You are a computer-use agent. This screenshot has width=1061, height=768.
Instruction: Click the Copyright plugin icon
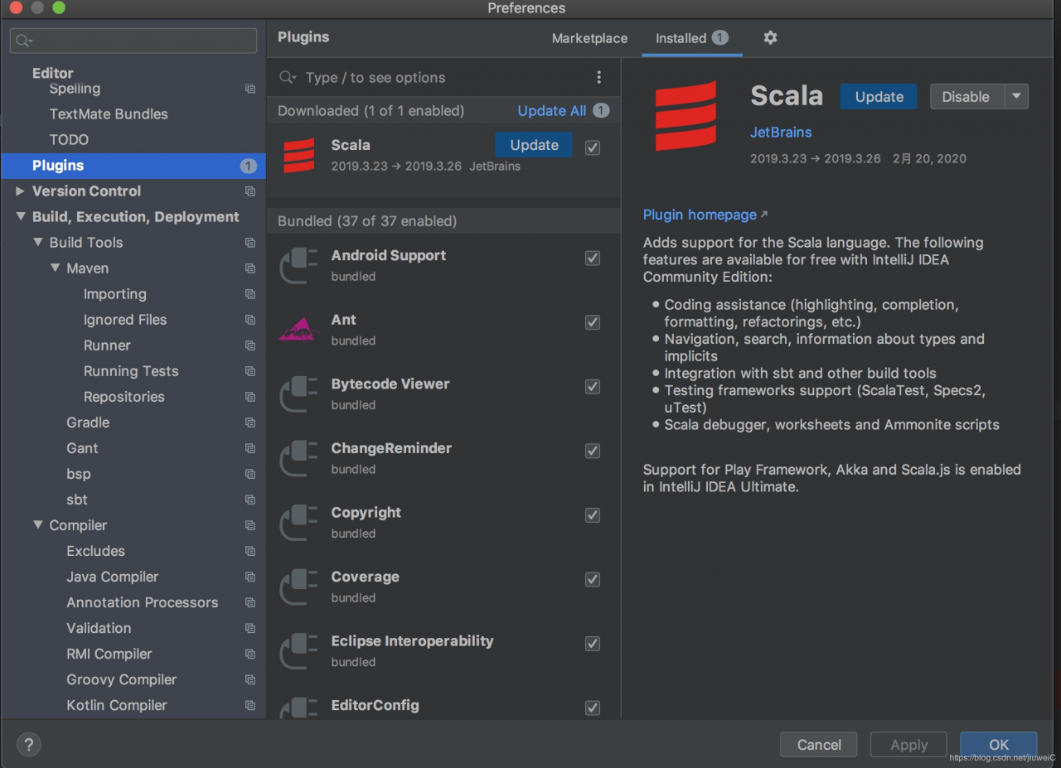(298, 522)
